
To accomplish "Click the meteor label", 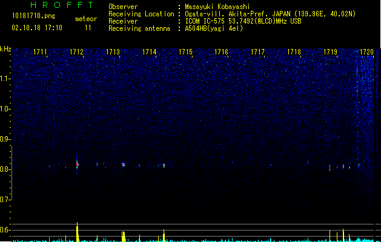I will (86, 19).
